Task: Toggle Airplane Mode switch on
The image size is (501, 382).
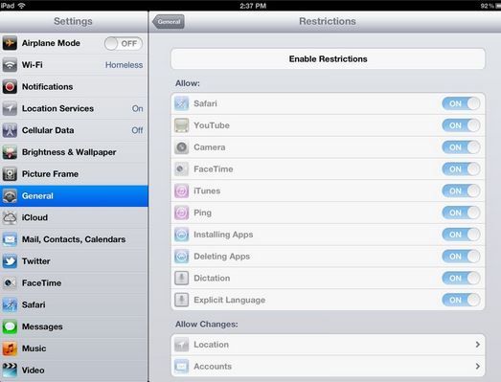Action: click(124, 43)
